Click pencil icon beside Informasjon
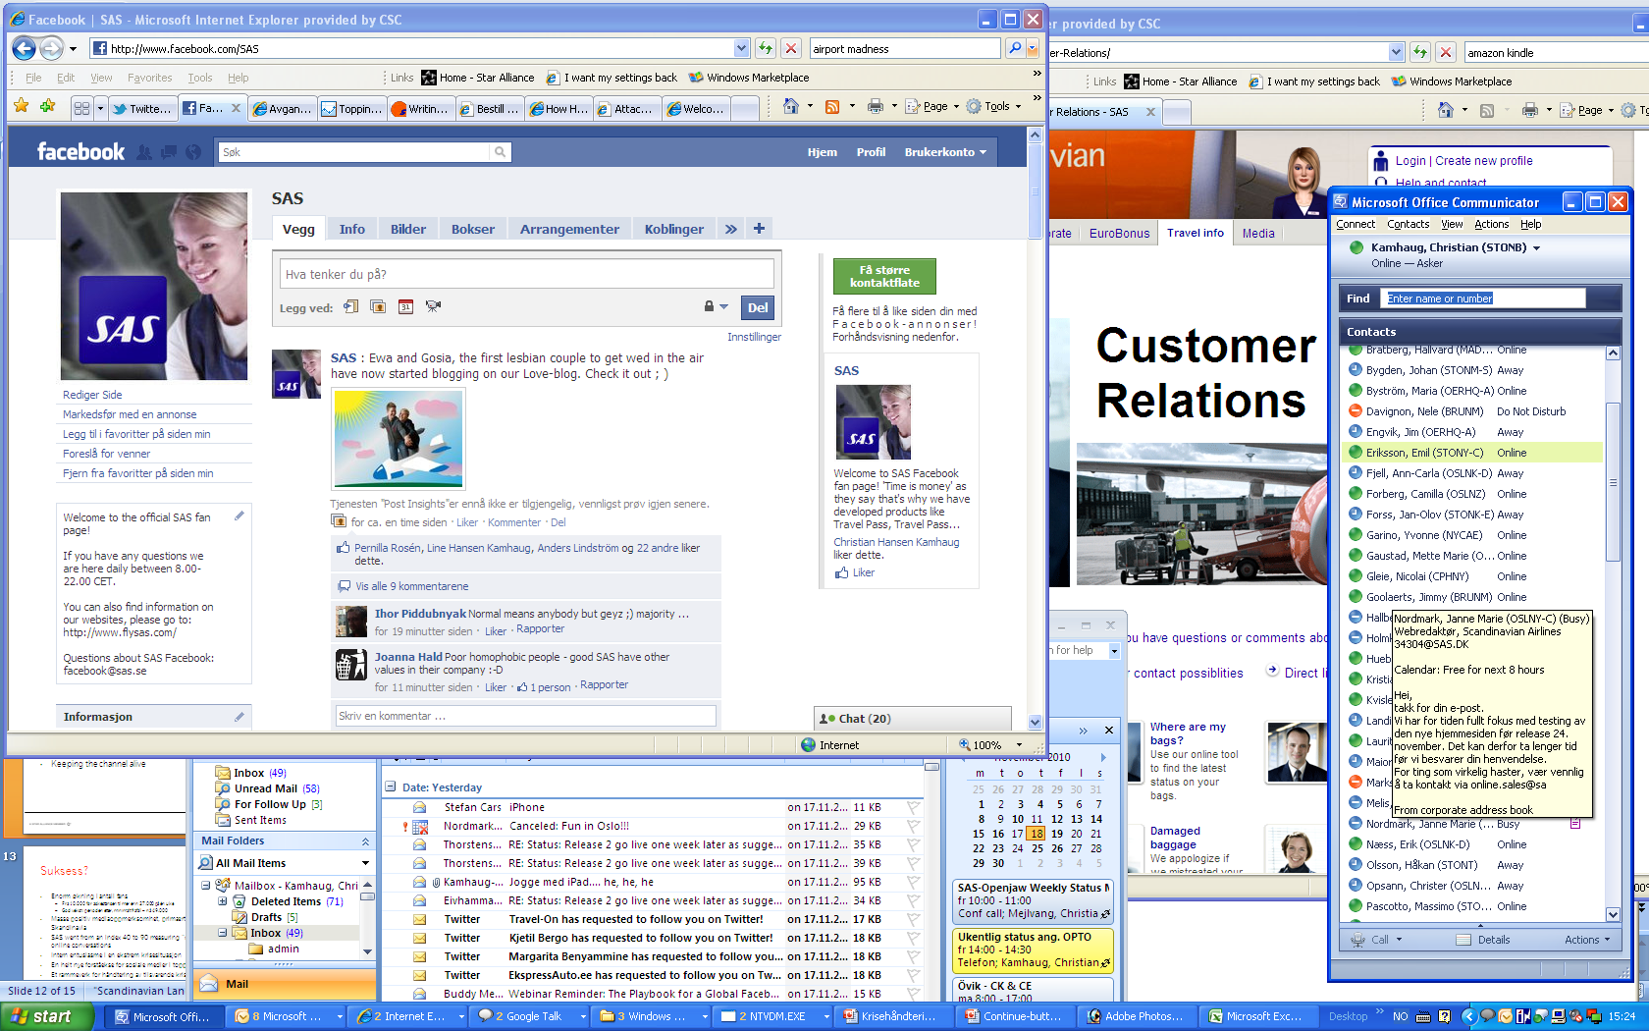Image resolution: width=1649 pixels, height=1031 pixels. click(x=239, y=717)
